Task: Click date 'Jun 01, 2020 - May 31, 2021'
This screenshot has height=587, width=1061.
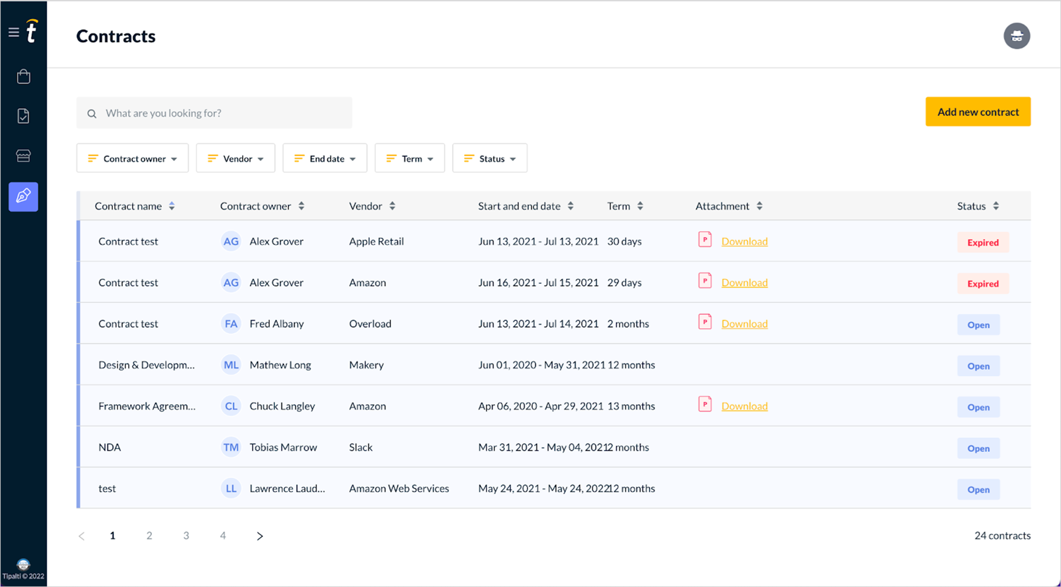Action: 542,365
